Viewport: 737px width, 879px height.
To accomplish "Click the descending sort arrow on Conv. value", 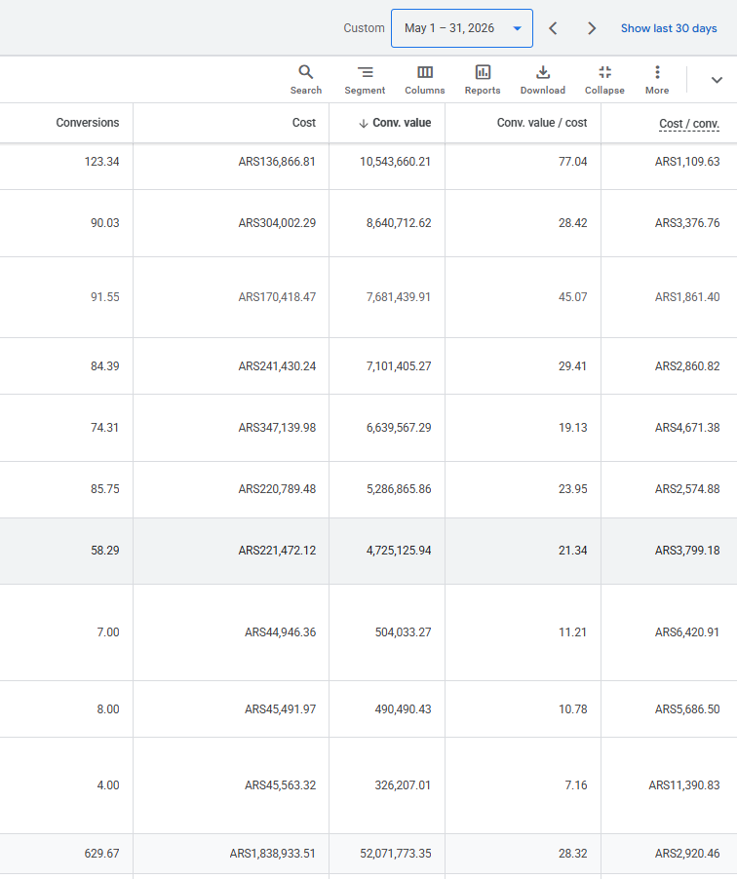I will click(364, 124).
